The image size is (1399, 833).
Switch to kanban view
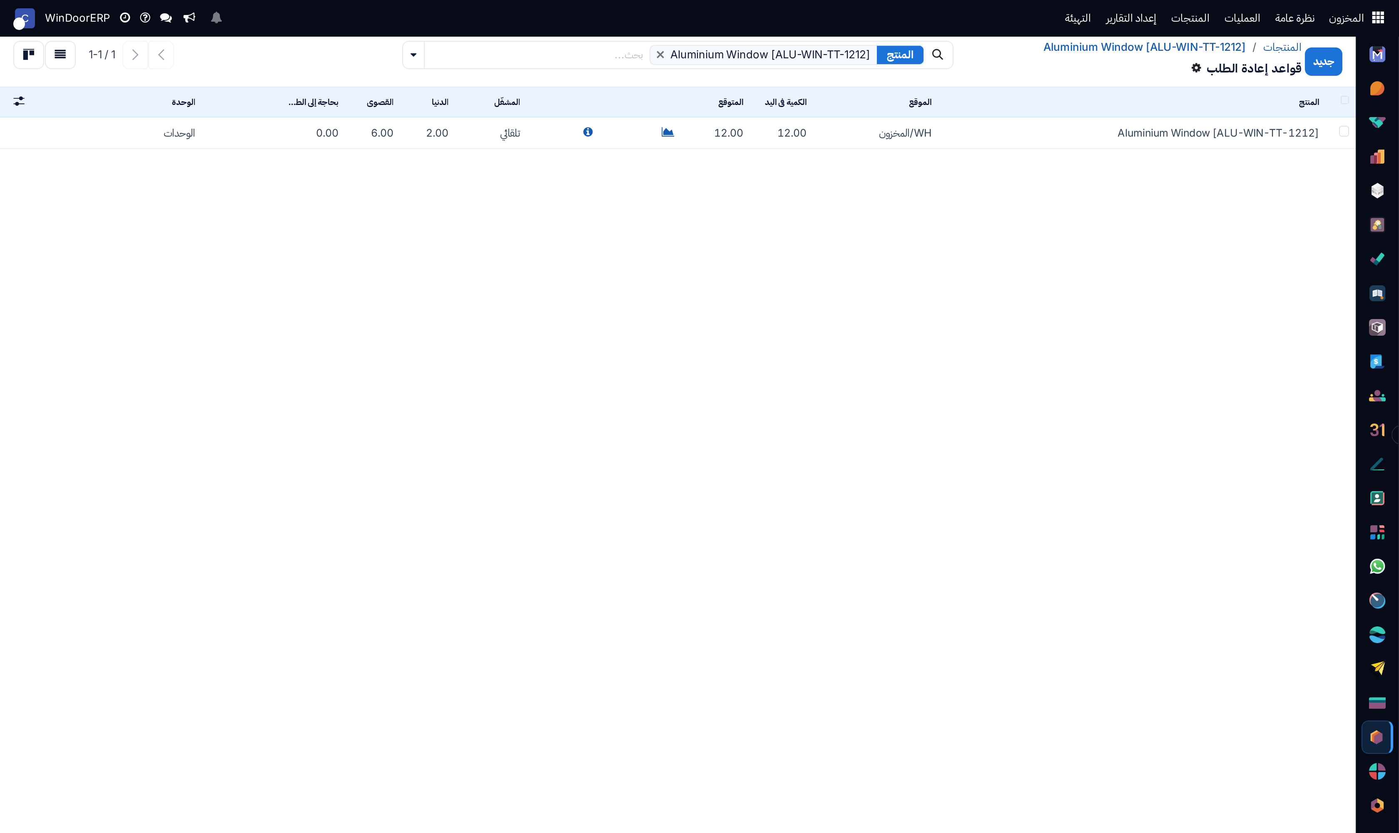coord(29,55)
